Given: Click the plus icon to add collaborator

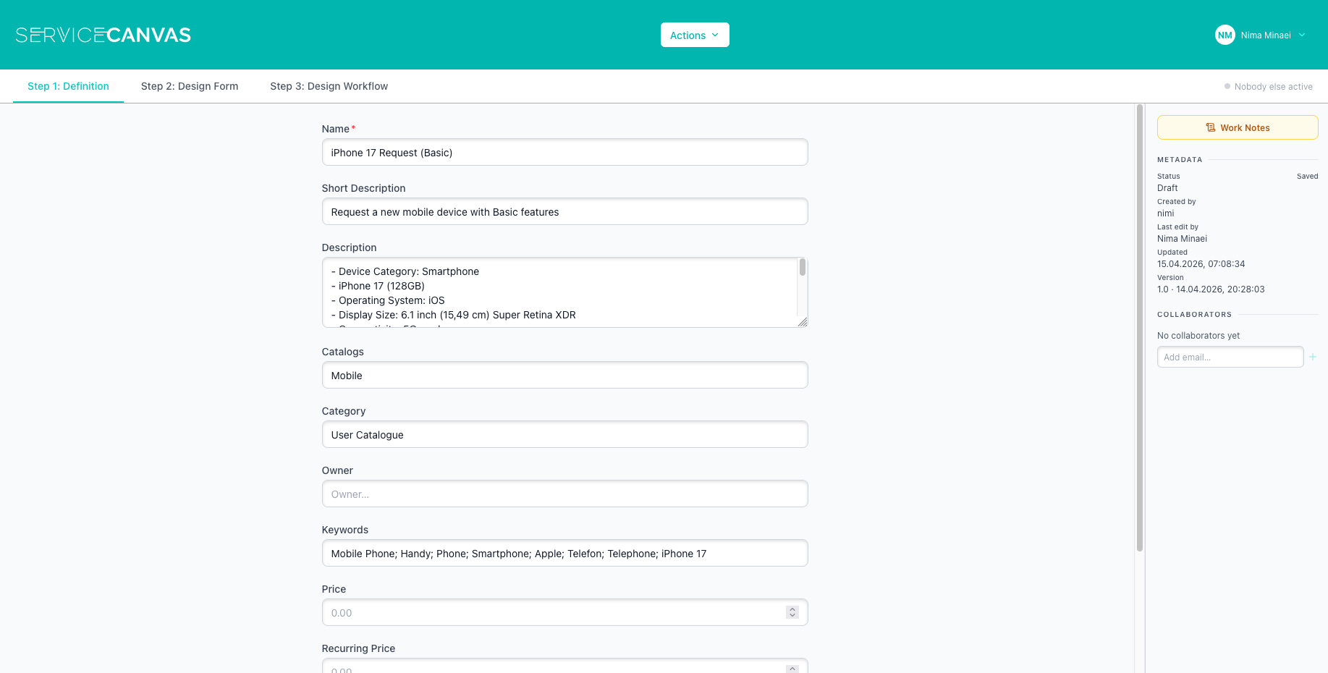Looking at the screenshot, I should (x=1312, y=357).
